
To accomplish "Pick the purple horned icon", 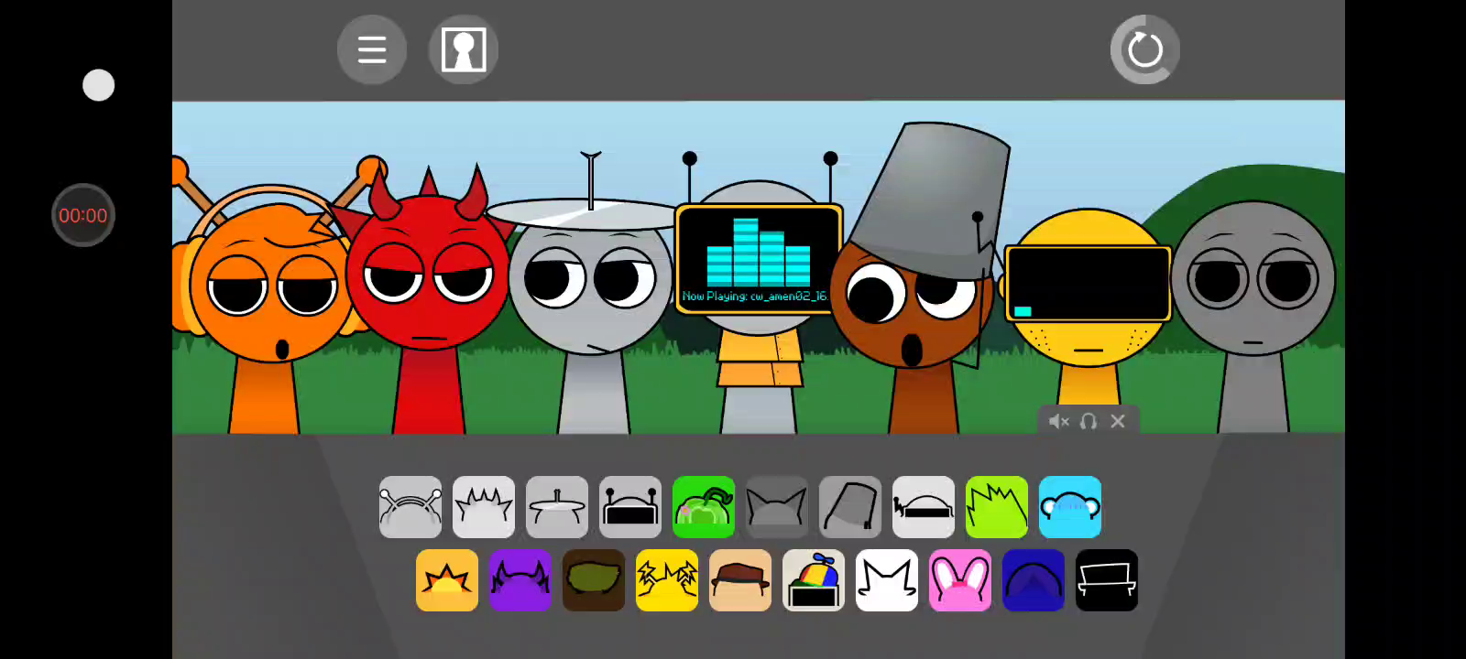I will [520, 580].
